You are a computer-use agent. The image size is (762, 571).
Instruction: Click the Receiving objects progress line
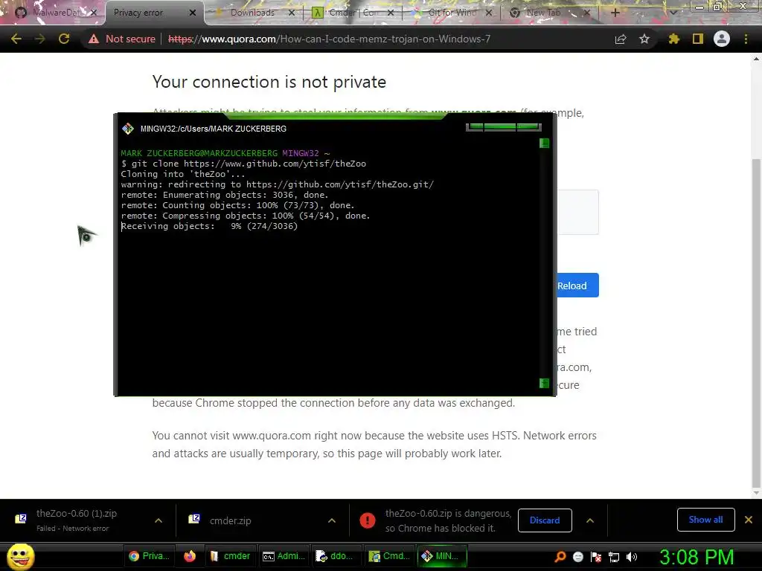pos(209,226)
